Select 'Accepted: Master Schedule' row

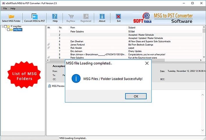pos(124,35)
